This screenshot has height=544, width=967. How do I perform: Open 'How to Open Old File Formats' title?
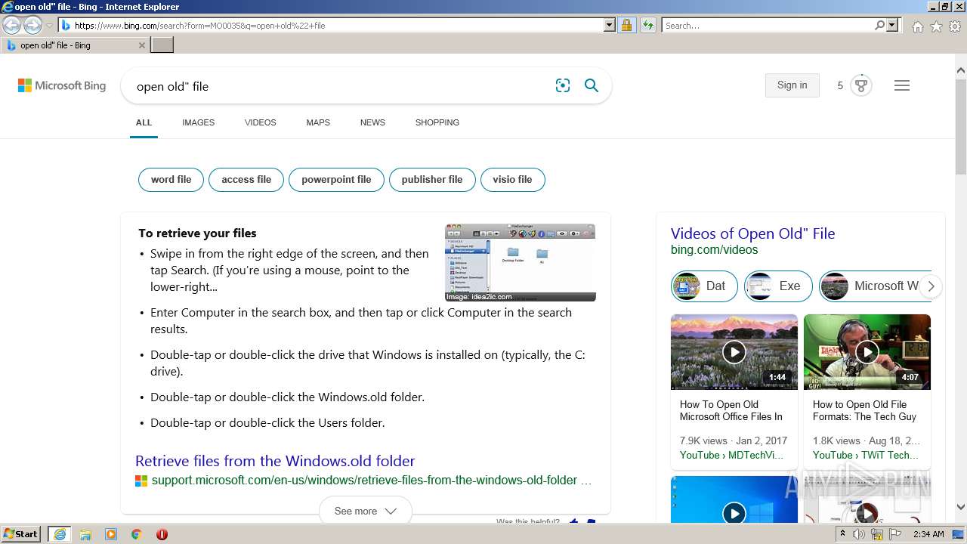point(864,410)
